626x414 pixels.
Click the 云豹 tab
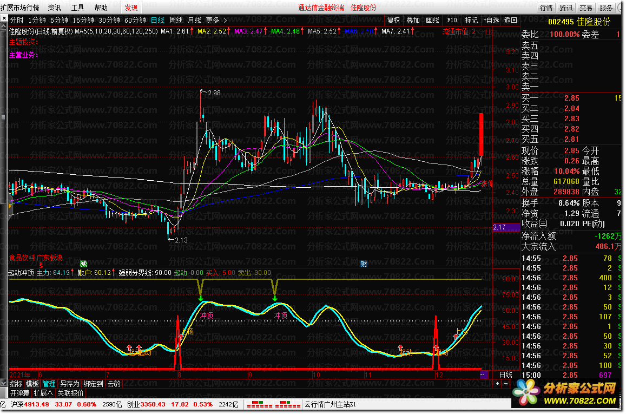tap(114, 384)
